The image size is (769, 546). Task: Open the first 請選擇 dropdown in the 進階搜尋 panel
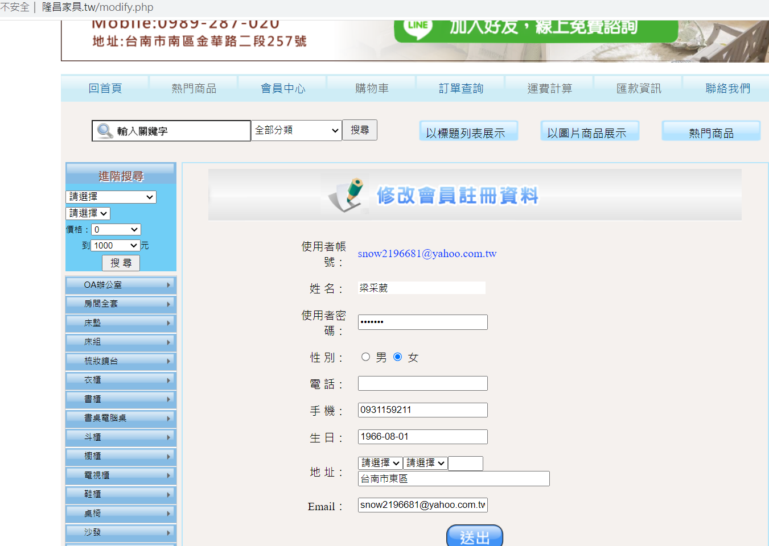pyautogui.click(x=111, y=197)
